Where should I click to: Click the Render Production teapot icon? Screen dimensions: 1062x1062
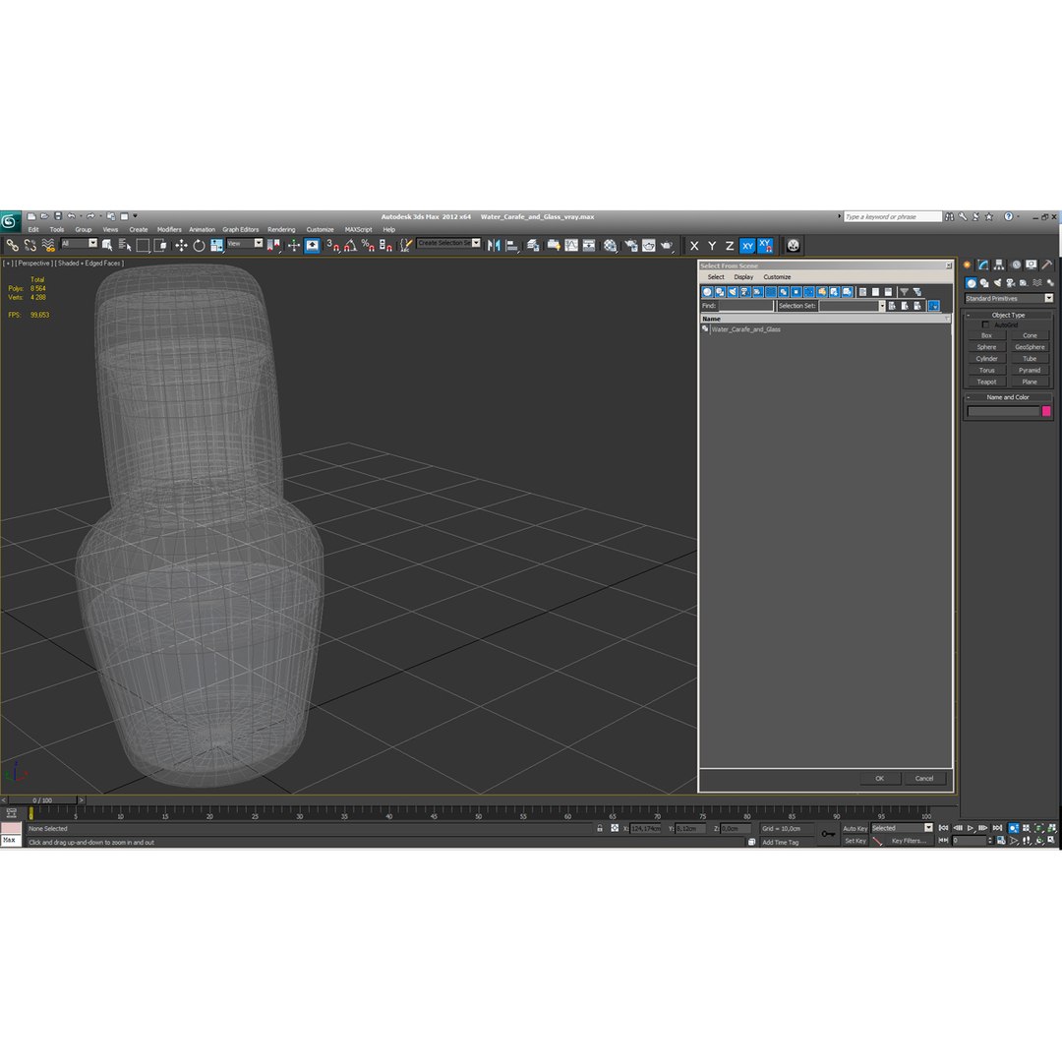click(x=667, y=245)
